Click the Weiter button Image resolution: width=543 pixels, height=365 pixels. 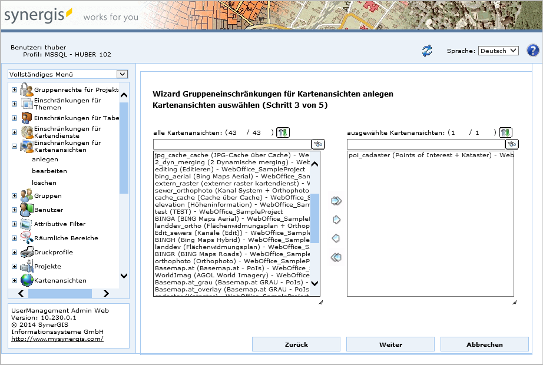(390, 344)
